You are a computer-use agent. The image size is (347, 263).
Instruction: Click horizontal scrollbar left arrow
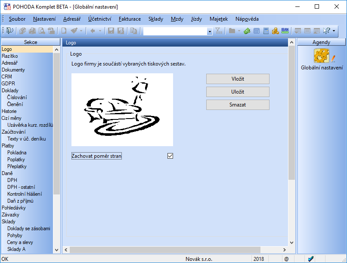(x=66, y=250)
